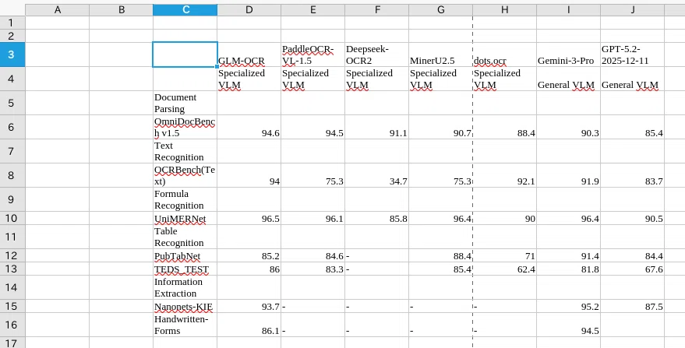Select the OmniDocBench v1.5 cell

click(185, 127)
